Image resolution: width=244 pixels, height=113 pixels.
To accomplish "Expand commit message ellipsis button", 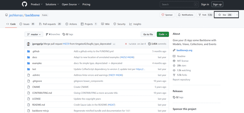I will click(x=114, y=44).
